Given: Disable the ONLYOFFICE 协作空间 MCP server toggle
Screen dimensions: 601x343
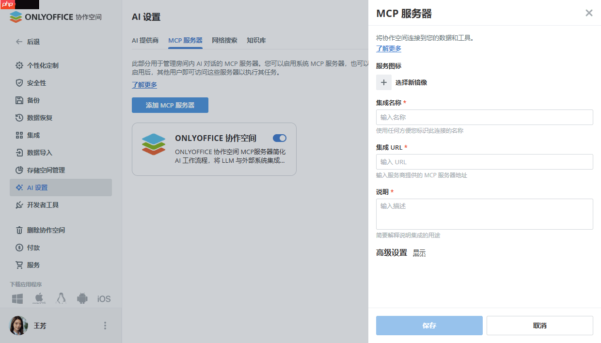Looking at the screenshot, I should 279,138.
